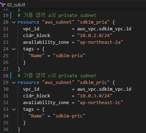Viewport: 146px width, 133px height.
Task: Click cidr_block attribute on line 31
Action: tap(37, 96)
